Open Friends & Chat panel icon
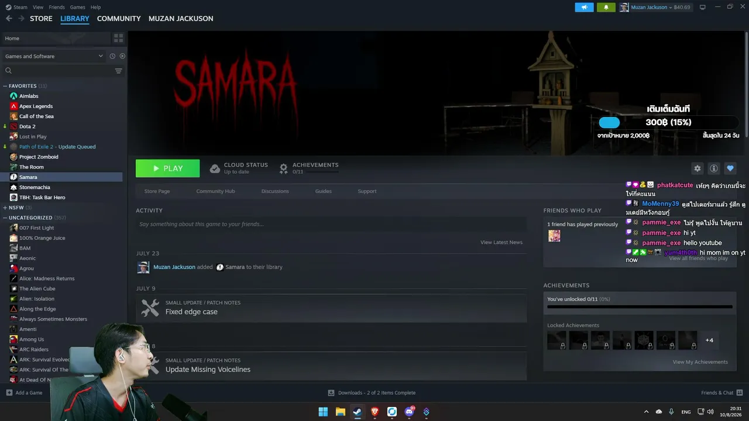The height and width of the screenshot is (421, 749). pos(740,393)
